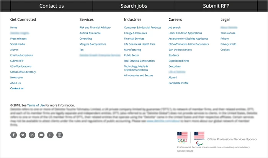Screen dimensions: 268x158
Task: Select the Search jobs tab
Action: tap(134, 6)
